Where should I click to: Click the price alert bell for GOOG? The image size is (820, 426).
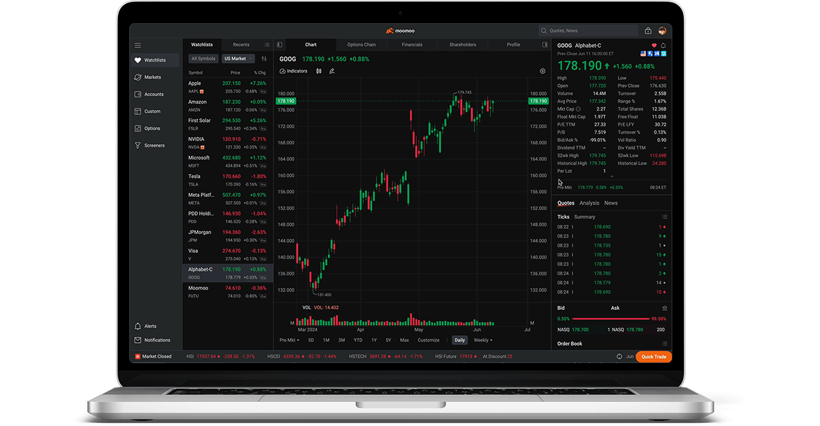(663, 45)
